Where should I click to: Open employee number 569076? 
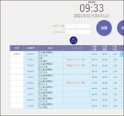coord(31,100)
